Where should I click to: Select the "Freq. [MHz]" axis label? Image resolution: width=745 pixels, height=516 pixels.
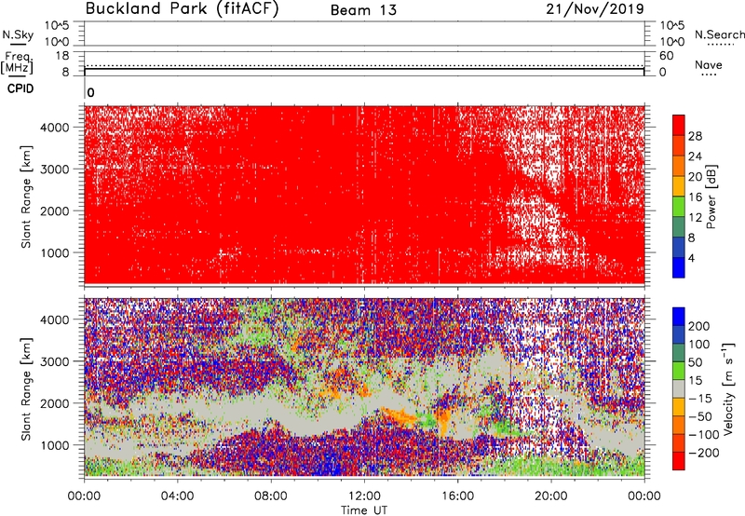point(17,63)
